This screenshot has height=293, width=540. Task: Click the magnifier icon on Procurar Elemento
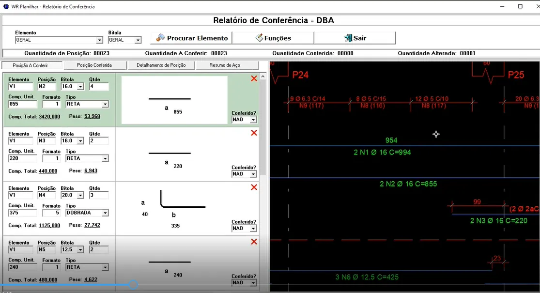point(160,38)
